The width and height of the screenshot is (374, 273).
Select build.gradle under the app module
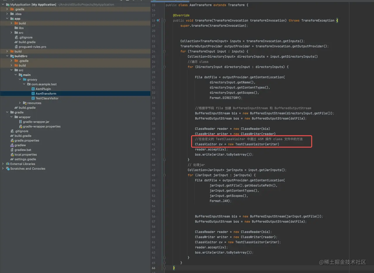tap(27, 42)
